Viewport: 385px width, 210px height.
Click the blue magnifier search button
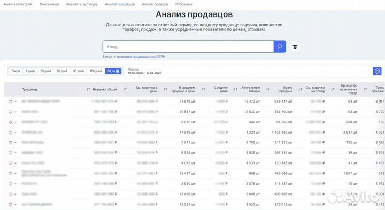point(280,46)
